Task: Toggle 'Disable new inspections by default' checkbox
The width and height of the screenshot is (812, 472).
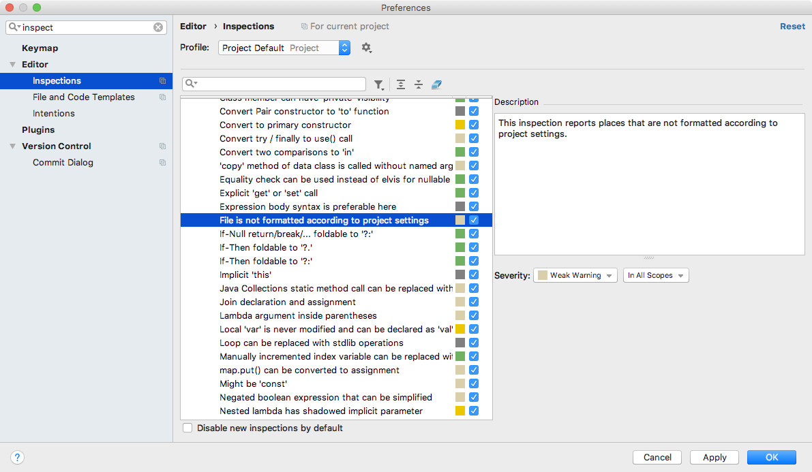Action: coord(187,428)
